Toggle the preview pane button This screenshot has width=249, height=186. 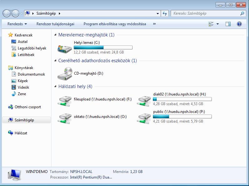(x=228, y=24)
